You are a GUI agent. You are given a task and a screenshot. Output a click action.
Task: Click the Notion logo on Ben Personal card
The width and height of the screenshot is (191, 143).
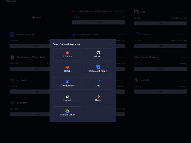point(12,57)
